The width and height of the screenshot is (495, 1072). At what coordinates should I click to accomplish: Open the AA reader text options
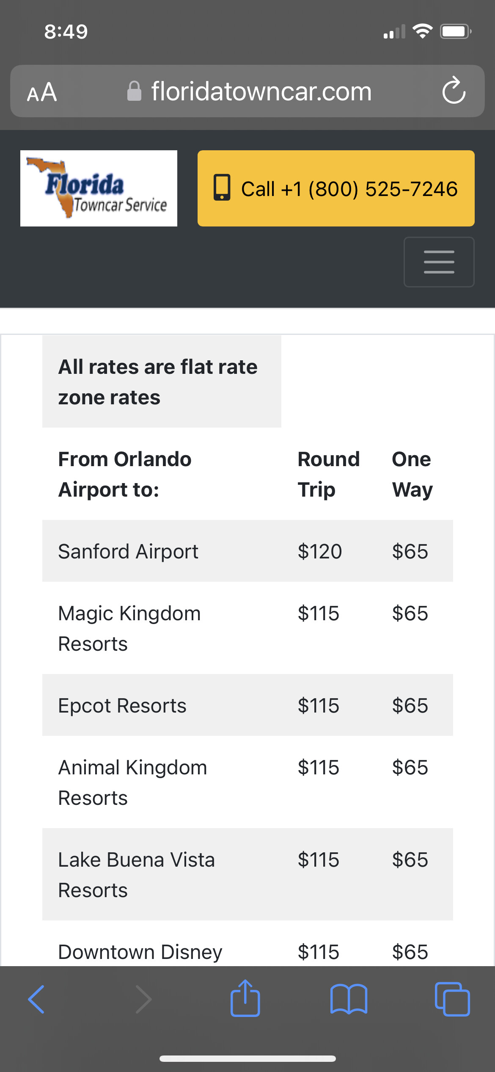[x=42, y=92]
